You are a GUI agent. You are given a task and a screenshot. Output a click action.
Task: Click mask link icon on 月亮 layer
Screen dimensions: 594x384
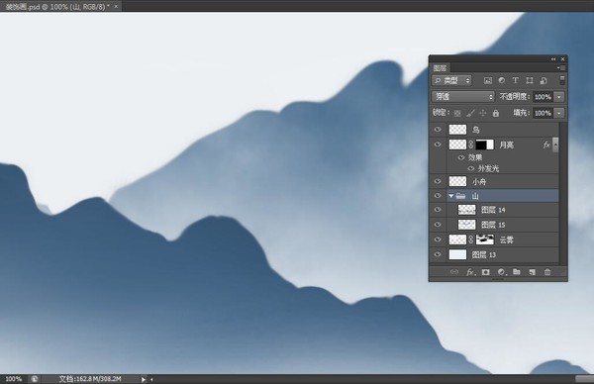[x=471, y=144]
